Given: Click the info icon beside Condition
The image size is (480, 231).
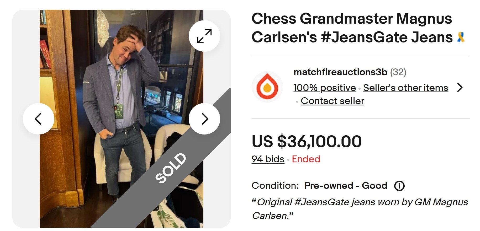Looking at the screenshot, I should point(399,186).
